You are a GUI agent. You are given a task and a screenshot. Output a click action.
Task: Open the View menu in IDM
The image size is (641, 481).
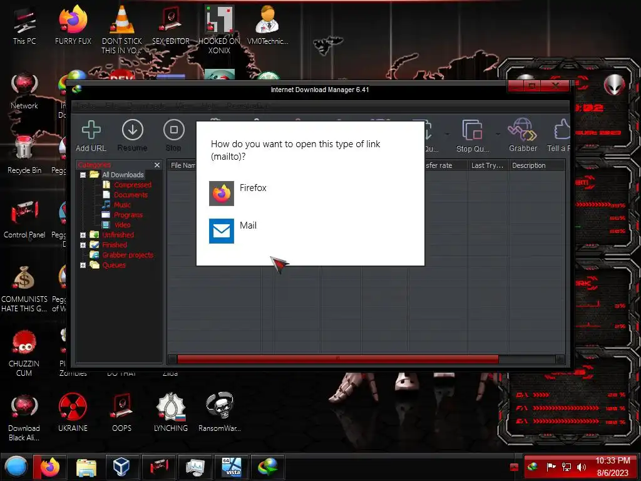tap(182, 106)
